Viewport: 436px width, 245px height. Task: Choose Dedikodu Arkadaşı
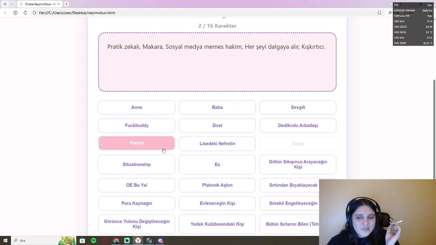click(x=298, y=125)
